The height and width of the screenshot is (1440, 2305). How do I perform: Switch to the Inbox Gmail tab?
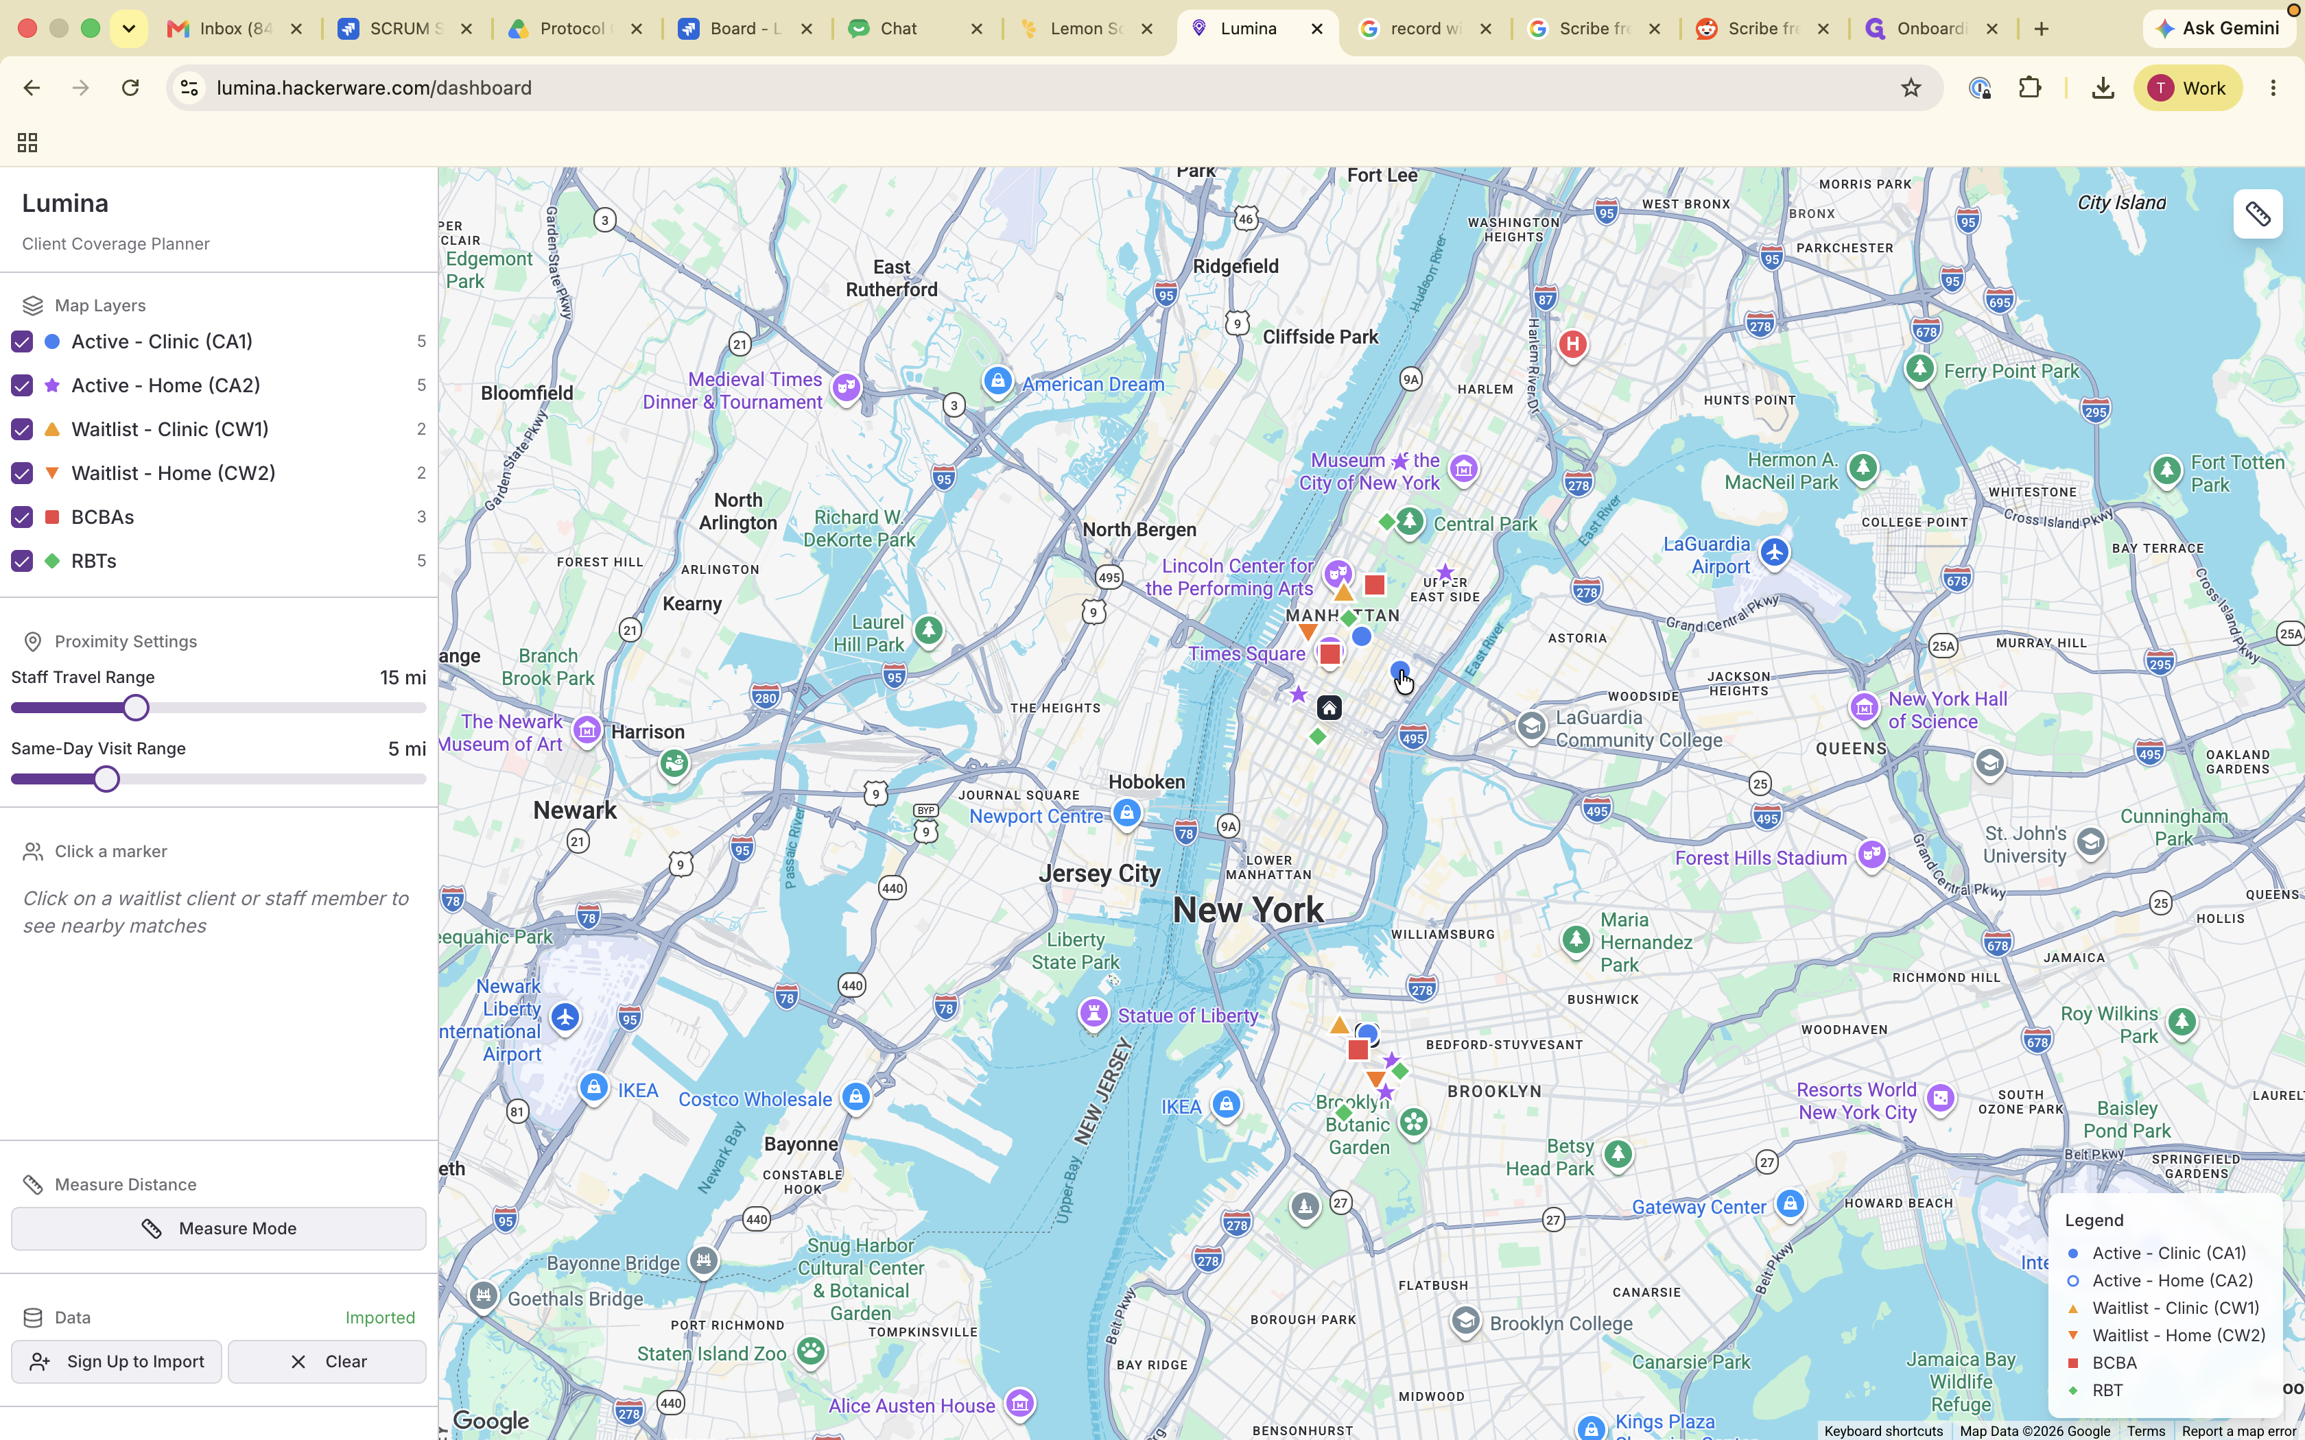point(235,29)
